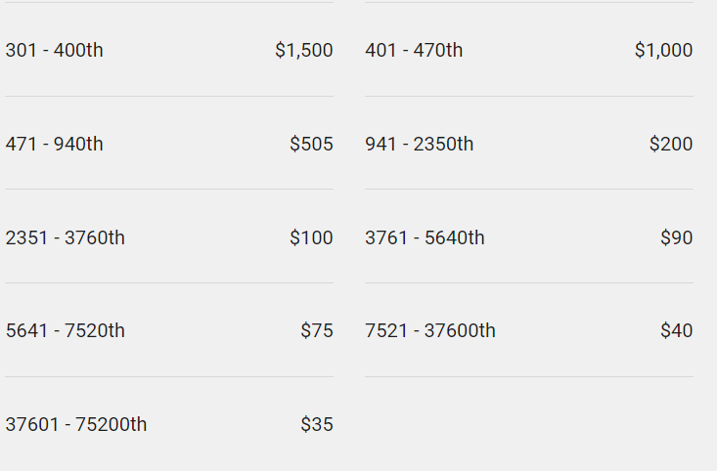Image resolution: width=717 pixels, height=471 pixels.
Task: Select the 941 - 2350th rank label
Action: pyautogui.click(x=420, y=144)
